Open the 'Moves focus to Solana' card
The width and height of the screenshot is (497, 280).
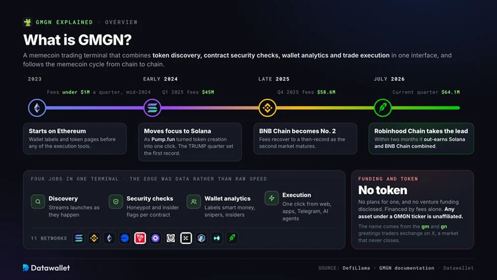(x=190, y=142)
